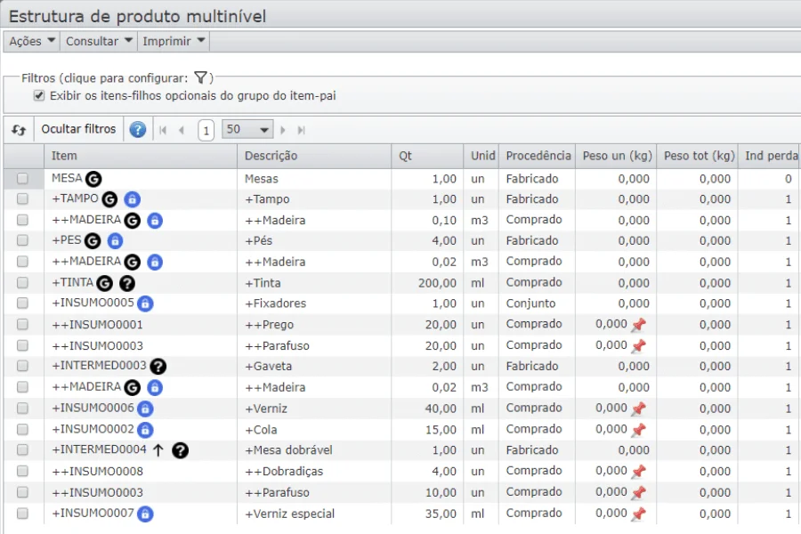Go to first page of the grid
801x534 pixels.
click(x=163, y=130)
